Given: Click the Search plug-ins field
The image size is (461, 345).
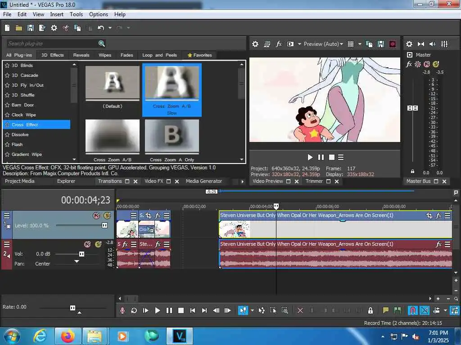Looking at the screenshot, I should click(x=52, y=44).
